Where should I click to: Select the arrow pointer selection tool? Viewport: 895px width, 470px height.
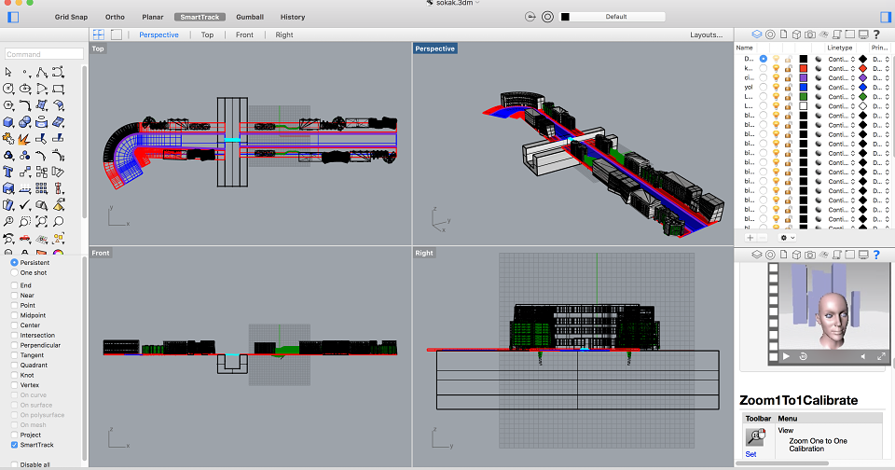tap(8, 72)
